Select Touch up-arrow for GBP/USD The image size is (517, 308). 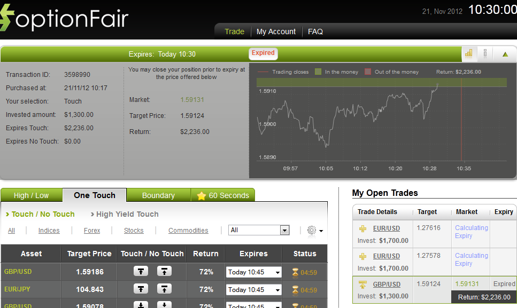pos(141,271)
